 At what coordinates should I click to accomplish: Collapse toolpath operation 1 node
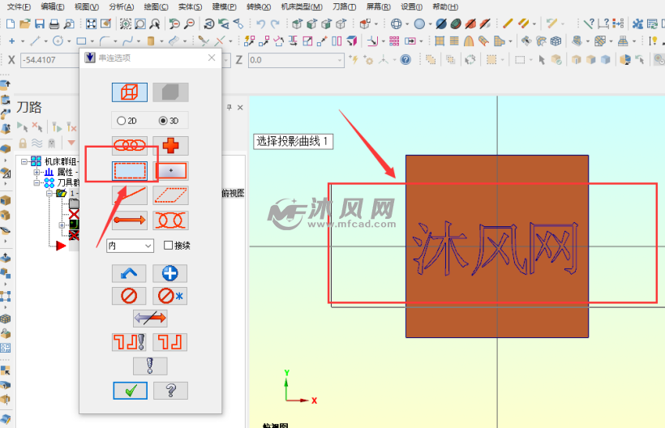pos(49,193)
